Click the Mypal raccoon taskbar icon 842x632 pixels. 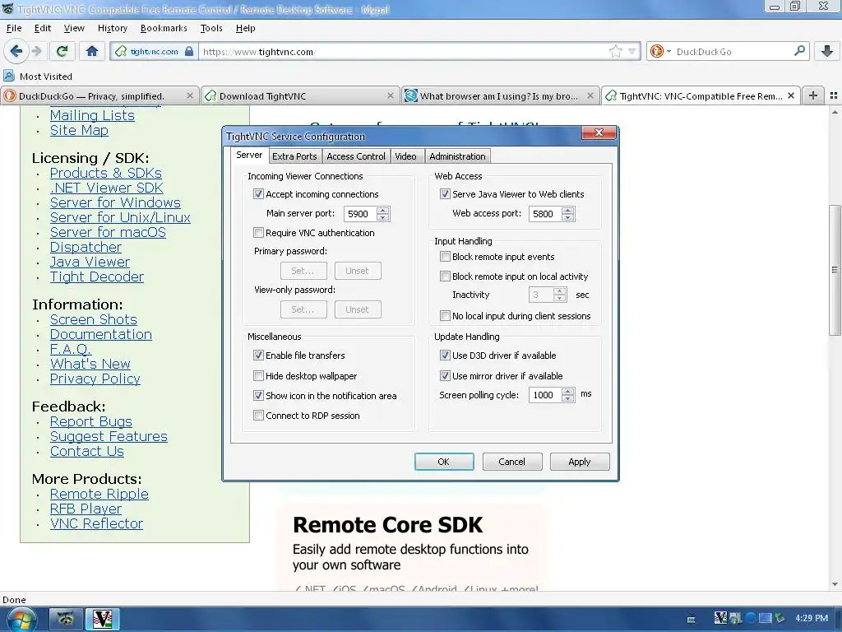click(x=66, y=620)
